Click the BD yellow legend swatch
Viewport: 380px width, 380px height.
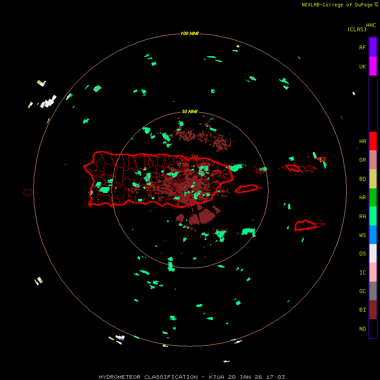(373, 179)
